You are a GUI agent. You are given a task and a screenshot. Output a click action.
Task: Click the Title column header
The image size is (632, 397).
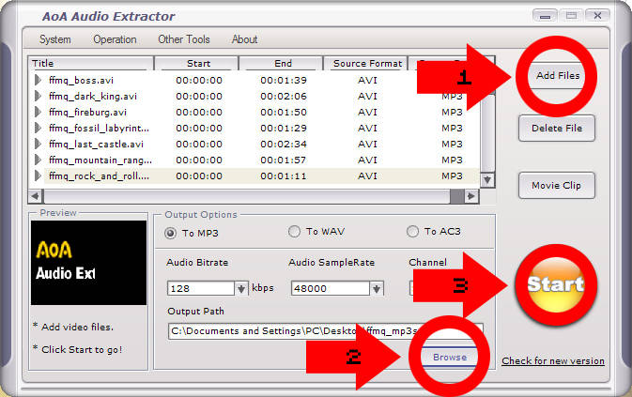91,64
